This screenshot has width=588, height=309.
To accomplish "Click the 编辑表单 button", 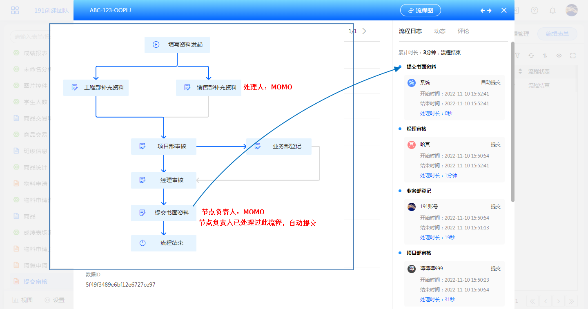I will point(557,34).
